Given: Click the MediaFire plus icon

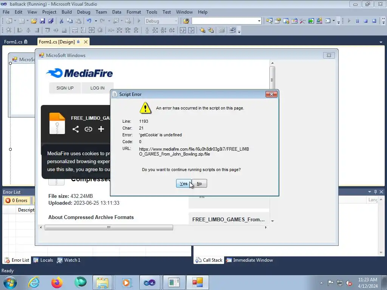Looking at the screenshot, I should pos(101,129).
